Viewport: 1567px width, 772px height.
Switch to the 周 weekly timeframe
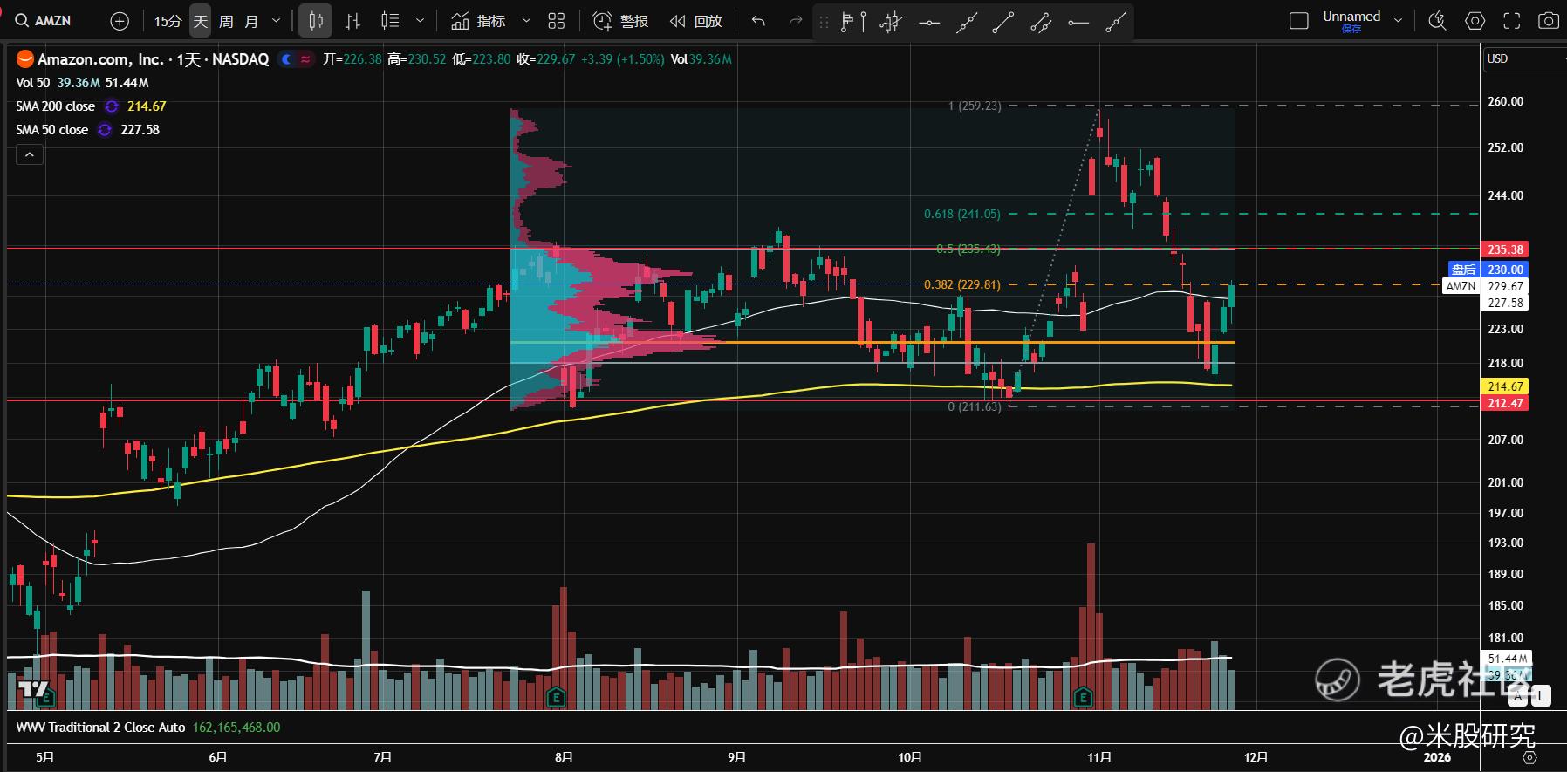226,21
